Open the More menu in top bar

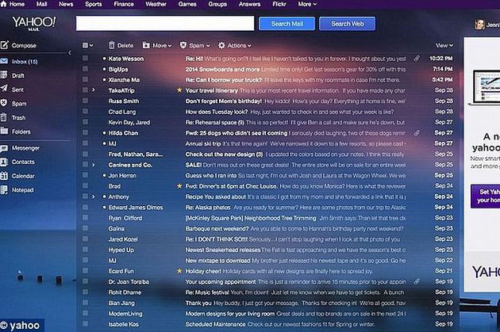[307, 4]
